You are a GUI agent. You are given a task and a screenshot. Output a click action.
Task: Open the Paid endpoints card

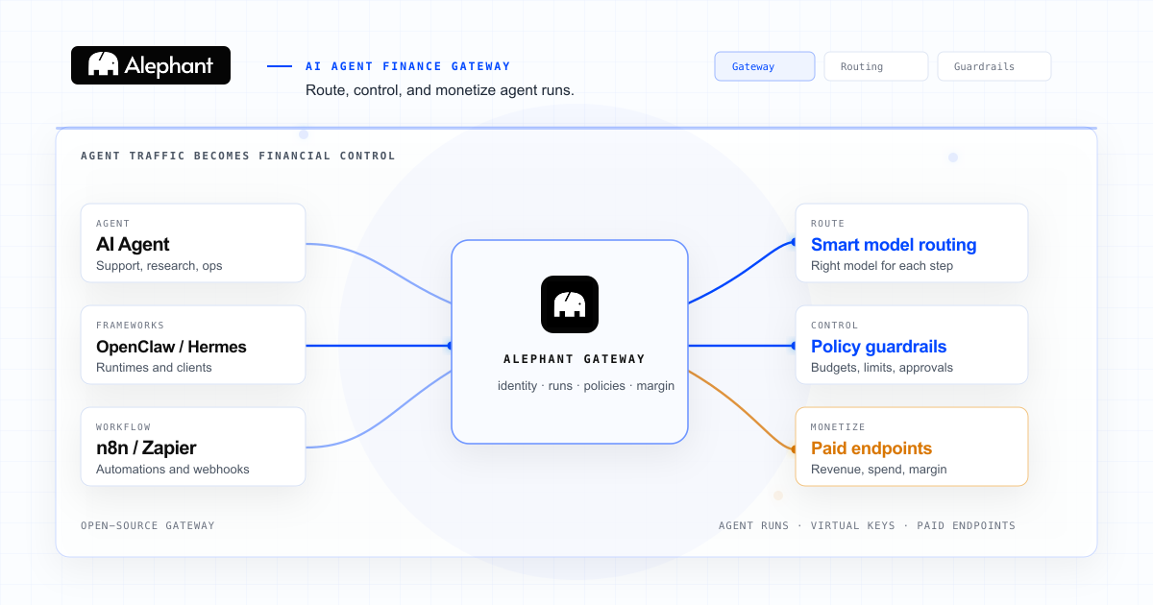(x=912, y=447)
